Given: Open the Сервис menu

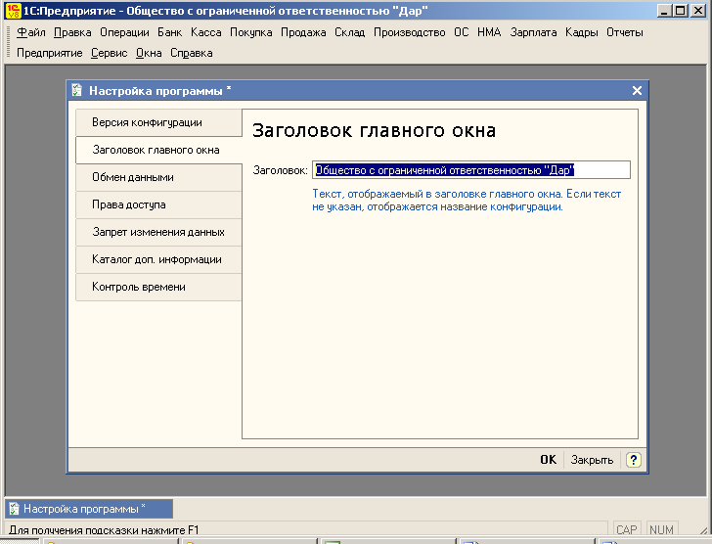Looking at the screenshot, I should pos(109,53).
